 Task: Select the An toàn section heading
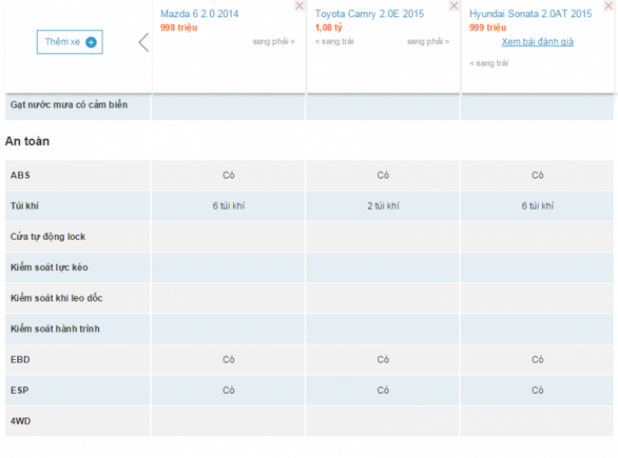[x=27, y=141]
